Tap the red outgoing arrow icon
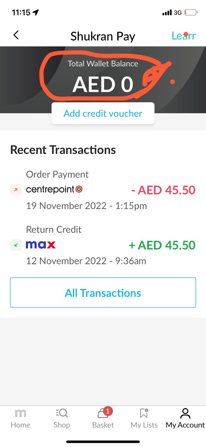This screenshot has width=206, height=447. [x=16, y=190]
